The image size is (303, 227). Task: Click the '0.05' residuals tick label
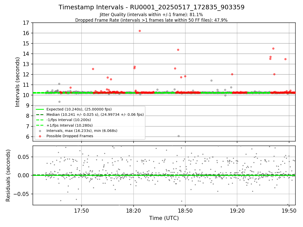(23, 157)
